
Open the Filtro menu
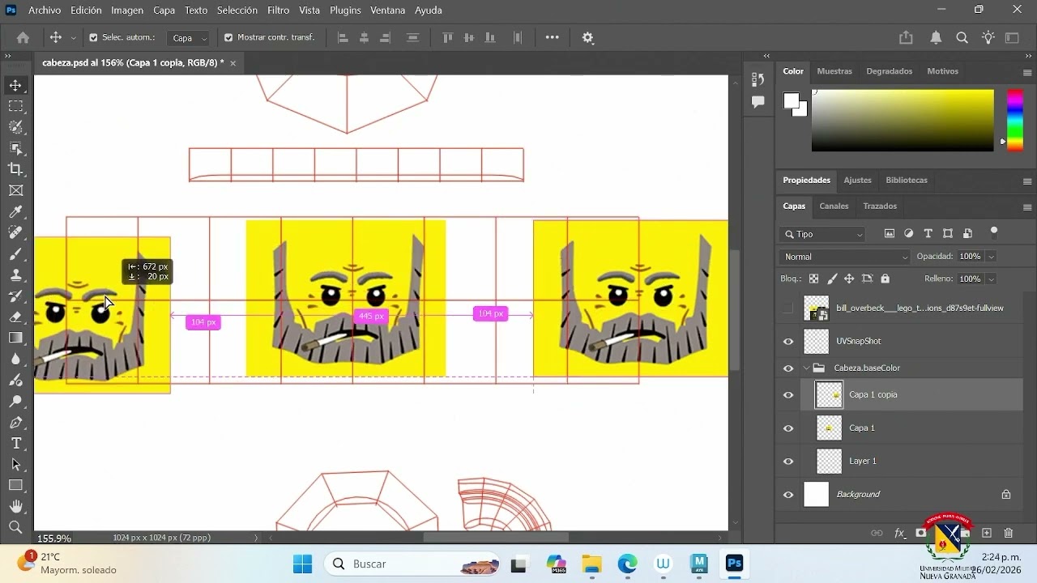click(278, 11)
